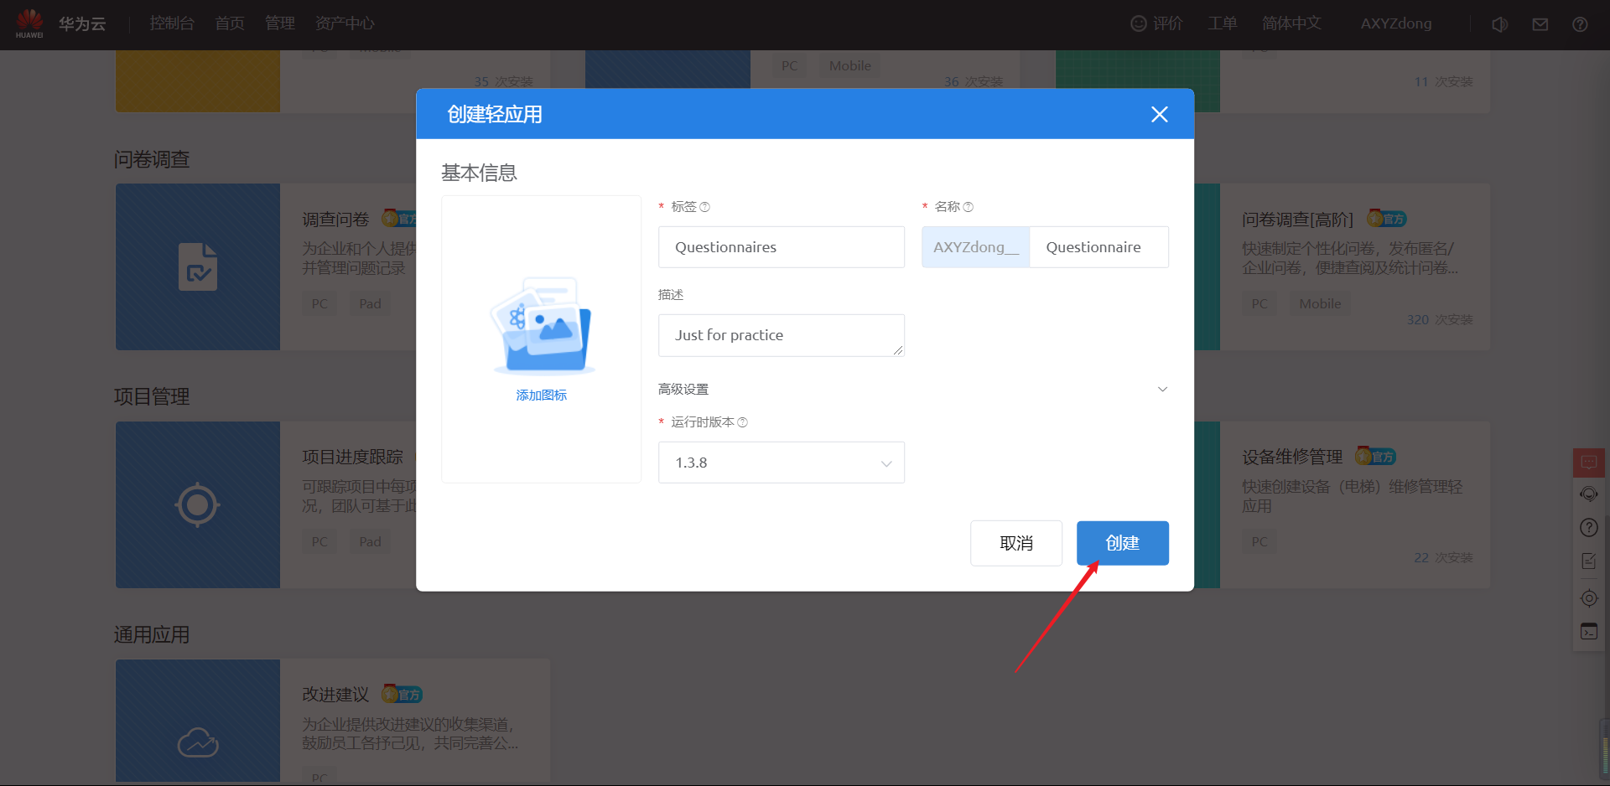Click the sidebar circled question mark icon
1610x786 pixels.
click(x=1589, y=527)
